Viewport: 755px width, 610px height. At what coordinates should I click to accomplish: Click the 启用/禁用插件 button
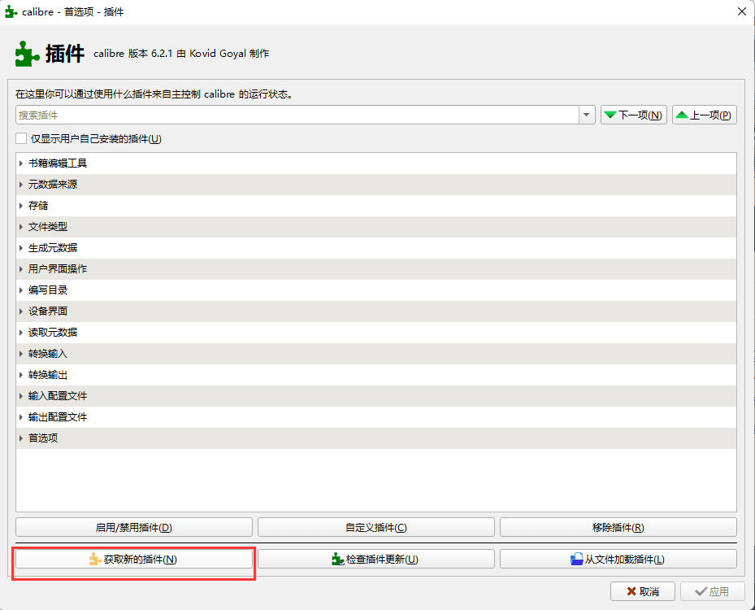134,528
